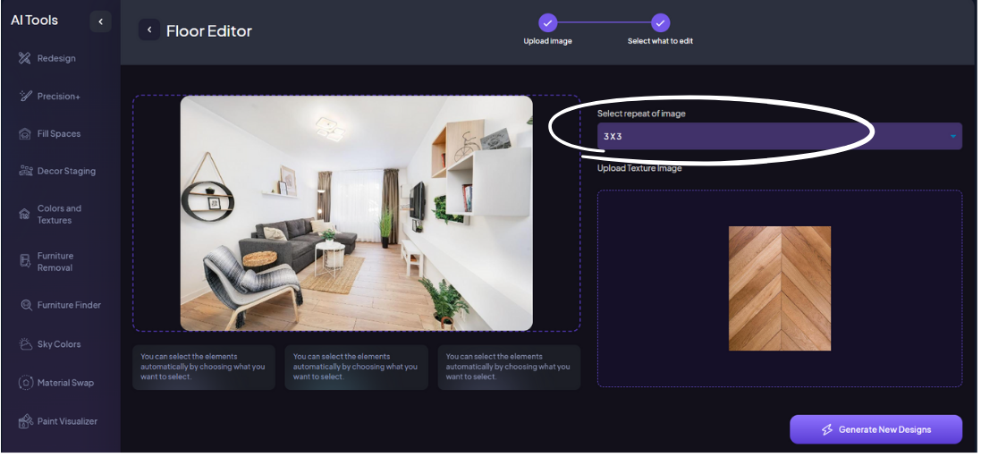This screenshot has width=981, height=457.
Task: Select the 'Select what to edit' step
Action: coord(660,23)
